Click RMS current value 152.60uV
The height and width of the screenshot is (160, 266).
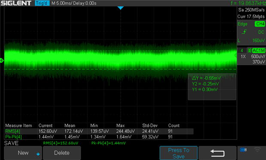[x=48, y=131]
